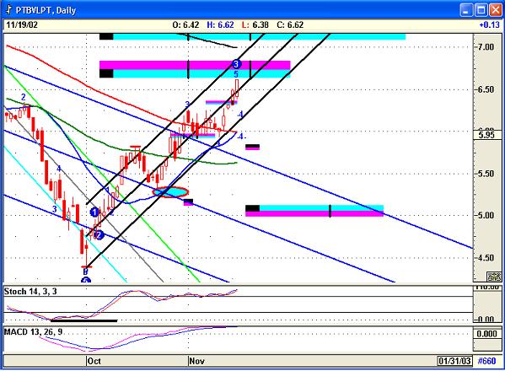Click the 6.50 price axis label
Screen dimensions: 505x371
click(486, 89)
